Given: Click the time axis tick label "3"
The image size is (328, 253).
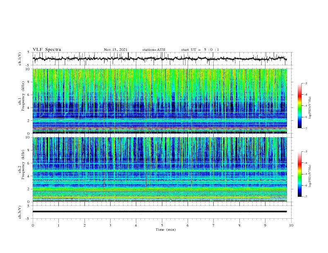Looking at the screenshot, I should tap(110, 225).
